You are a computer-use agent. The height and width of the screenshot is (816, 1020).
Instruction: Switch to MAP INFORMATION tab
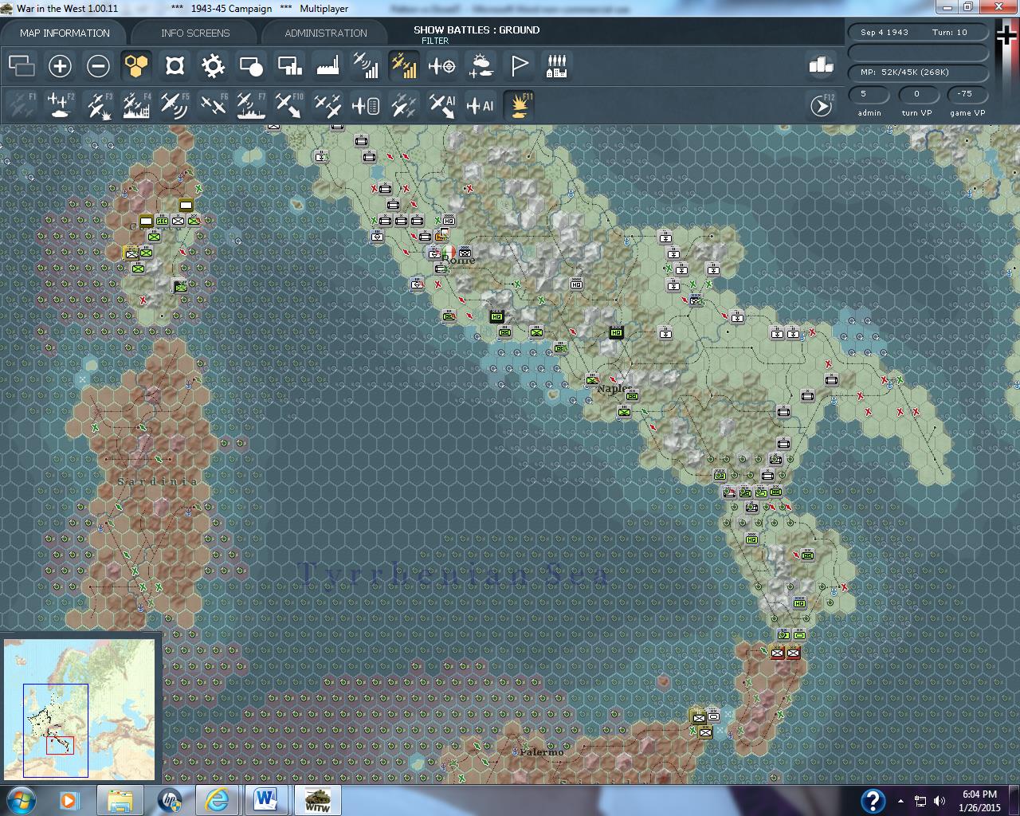point(65,33)
